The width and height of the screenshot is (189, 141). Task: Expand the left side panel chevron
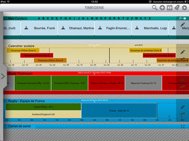3,76
